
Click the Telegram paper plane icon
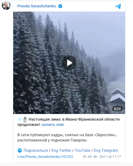click(118, 6)
